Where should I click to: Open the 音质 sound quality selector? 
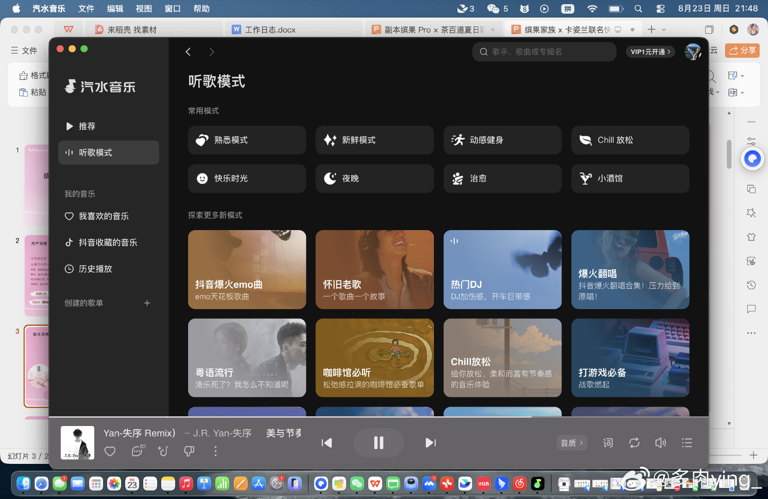click(x=572, y=443)
